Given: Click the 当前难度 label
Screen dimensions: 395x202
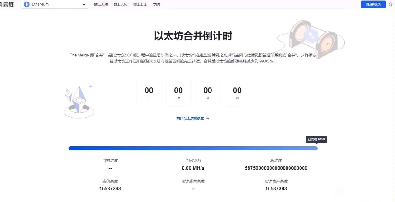Looking at the screenshot, I should (110, 161).
